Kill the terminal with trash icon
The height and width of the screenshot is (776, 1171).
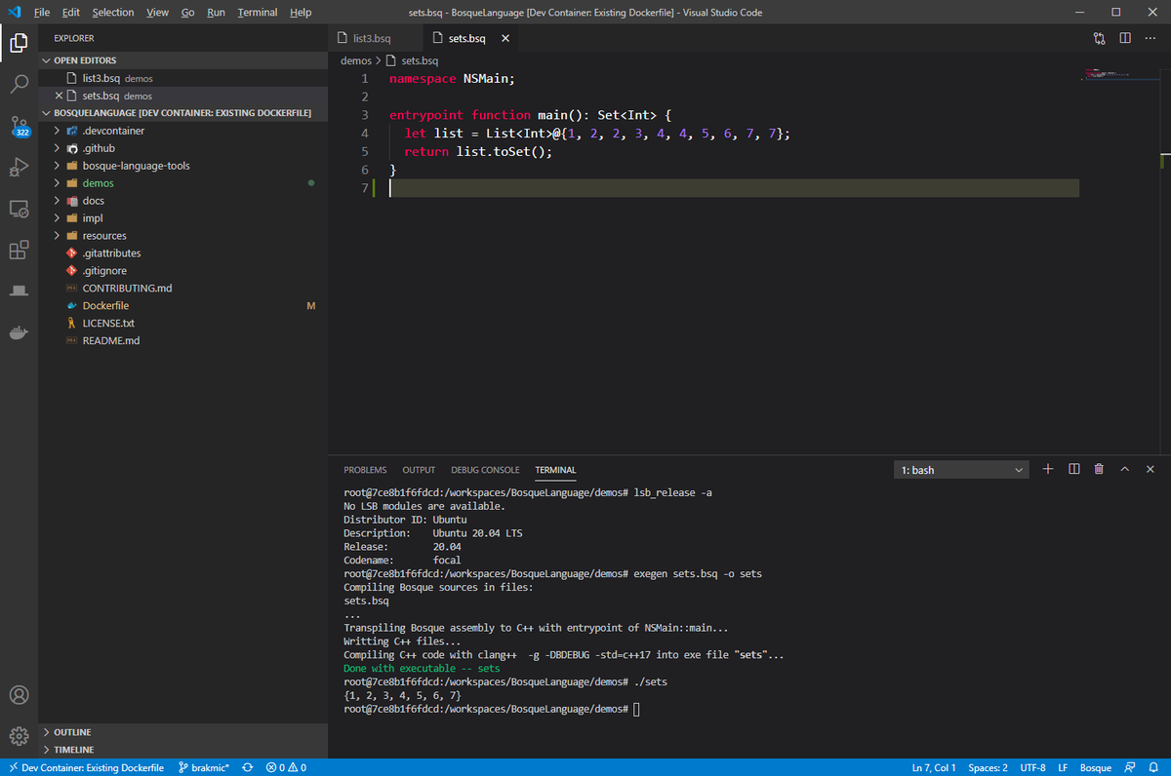tap(1100, 469)
